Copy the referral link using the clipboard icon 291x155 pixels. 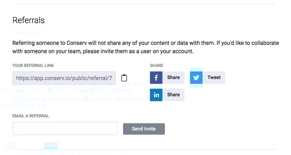[124, 77]
